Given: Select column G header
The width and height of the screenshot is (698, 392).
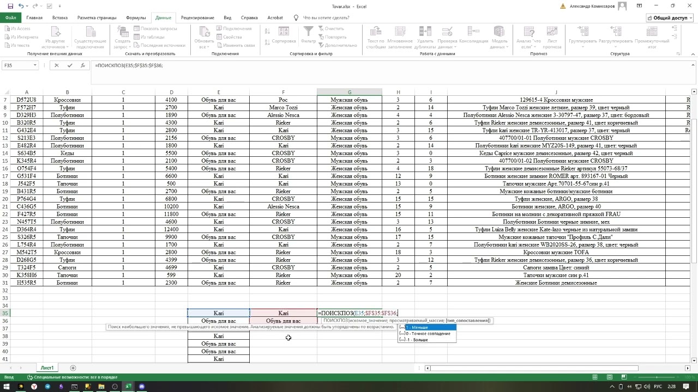Looking at the screenshot, I should click(350, 92).
